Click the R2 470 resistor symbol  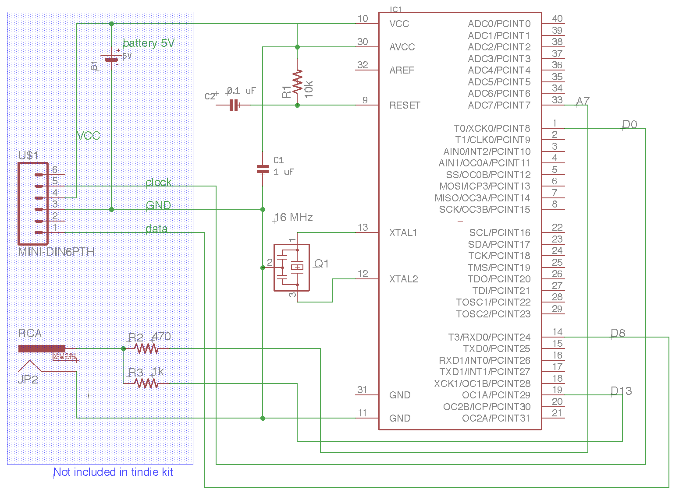point(146,349)
